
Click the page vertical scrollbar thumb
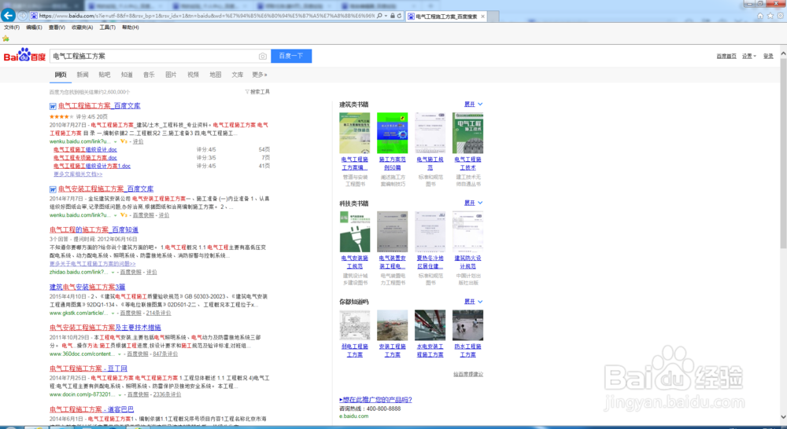click(x=783, y=152)
